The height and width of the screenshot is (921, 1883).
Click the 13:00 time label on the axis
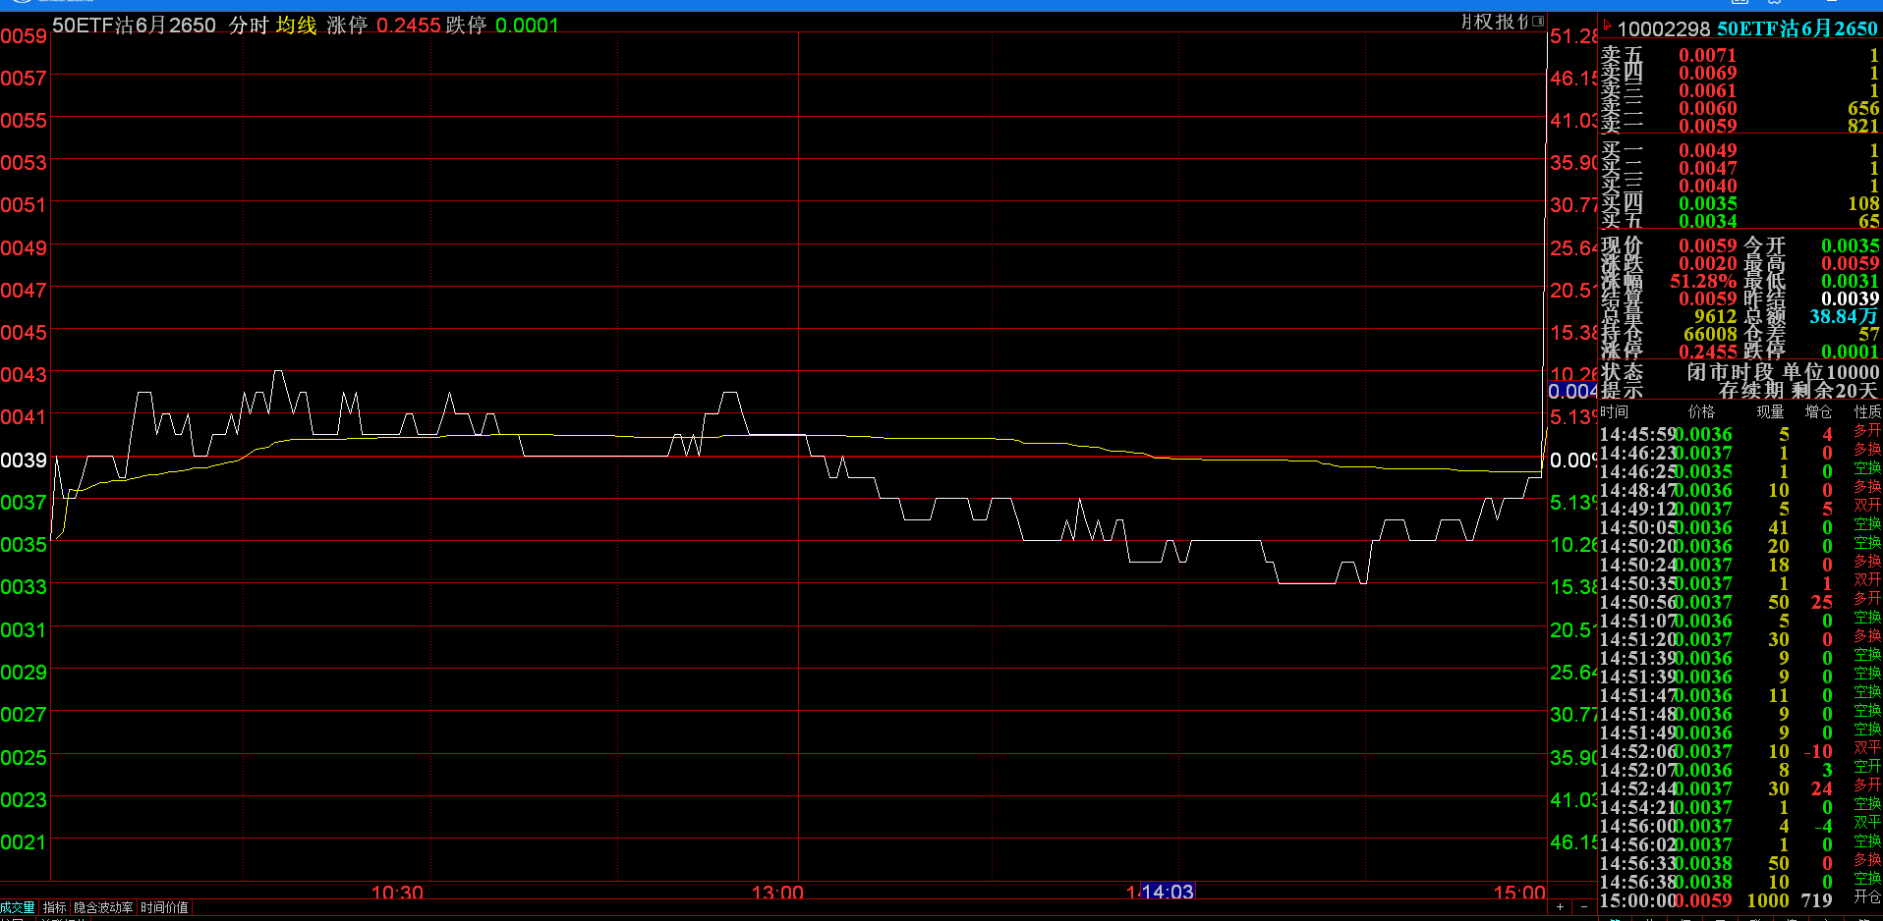(777, 893)
